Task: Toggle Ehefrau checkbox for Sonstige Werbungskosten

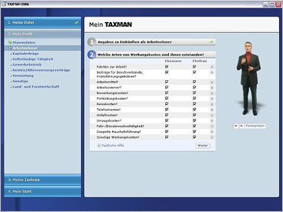Action: (x=194, y=137)
